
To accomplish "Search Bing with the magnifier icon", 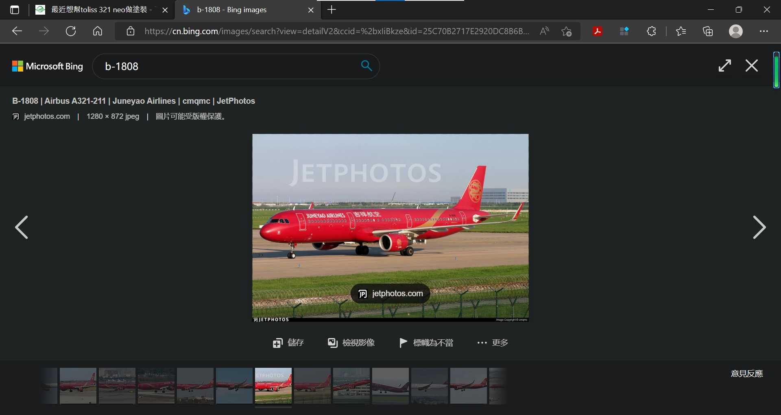I will (367, 66).
